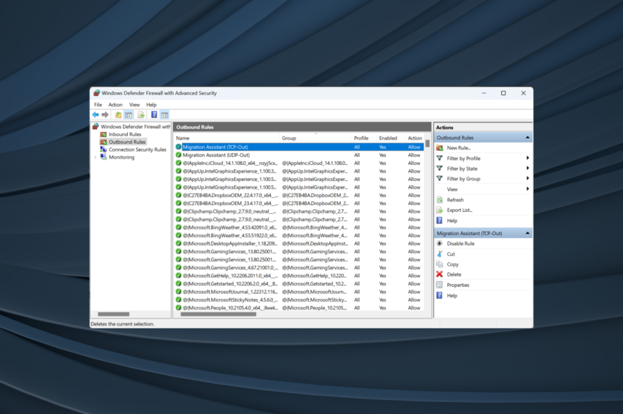Select the Microsoft.MicrosoftStickyNotes rule
623x414 pixels.
tap(300, 300)
